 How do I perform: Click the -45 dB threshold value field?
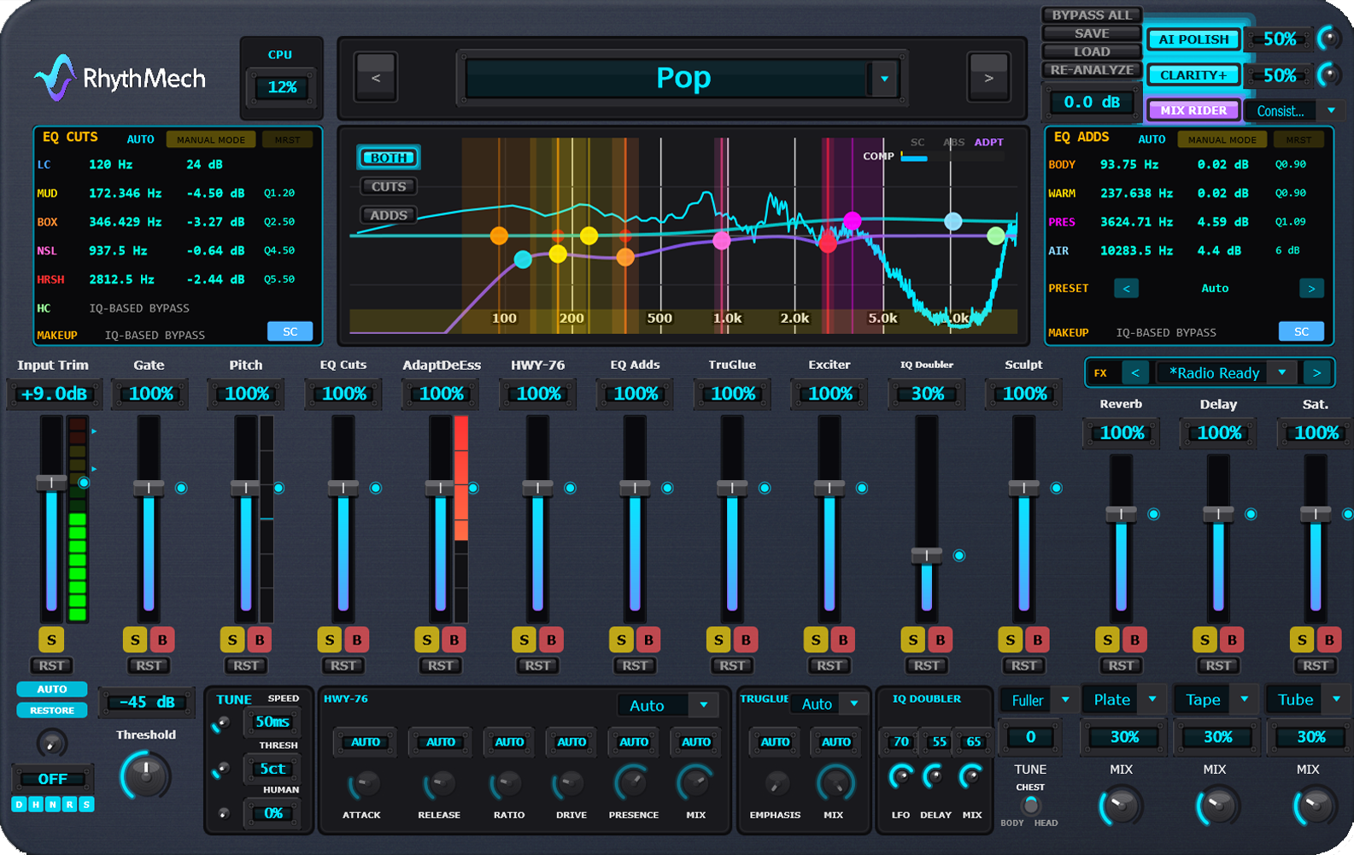(147, 702)
